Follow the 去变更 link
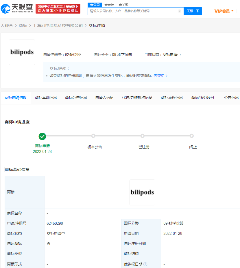Screen dimensions: 240x268 tap(159, 76)
